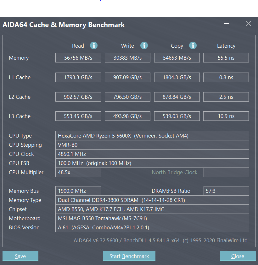This screenshot has width=258, height=265.
Task: Click Memory Type DDR4-3800 field
Action: click(152, 200)
